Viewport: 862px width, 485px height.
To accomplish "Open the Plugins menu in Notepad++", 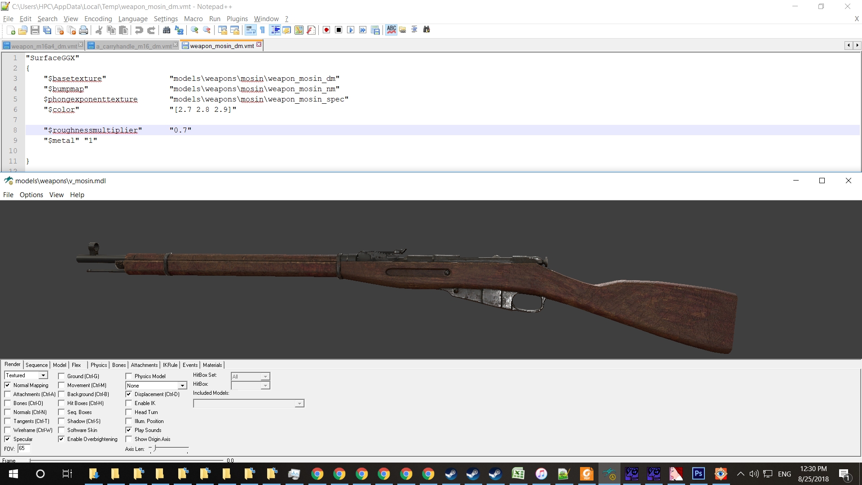I will point(237,19).
